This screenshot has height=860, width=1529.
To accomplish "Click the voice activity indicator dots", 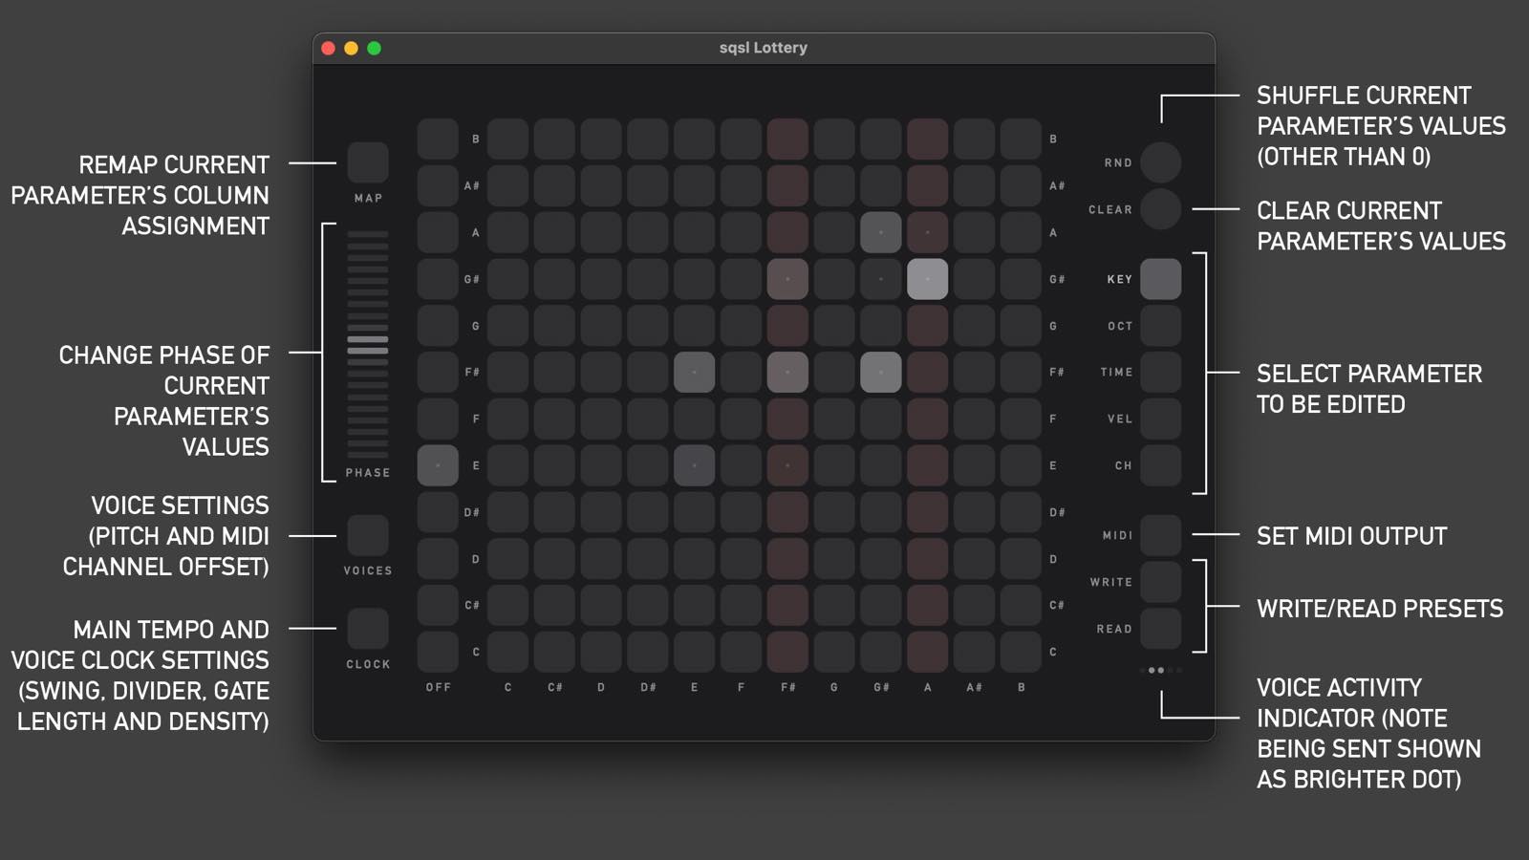I will [1161, 670].
